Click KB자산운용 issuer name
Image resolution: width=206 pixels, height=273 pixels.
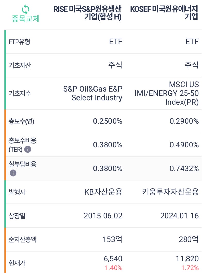(103, 192)
